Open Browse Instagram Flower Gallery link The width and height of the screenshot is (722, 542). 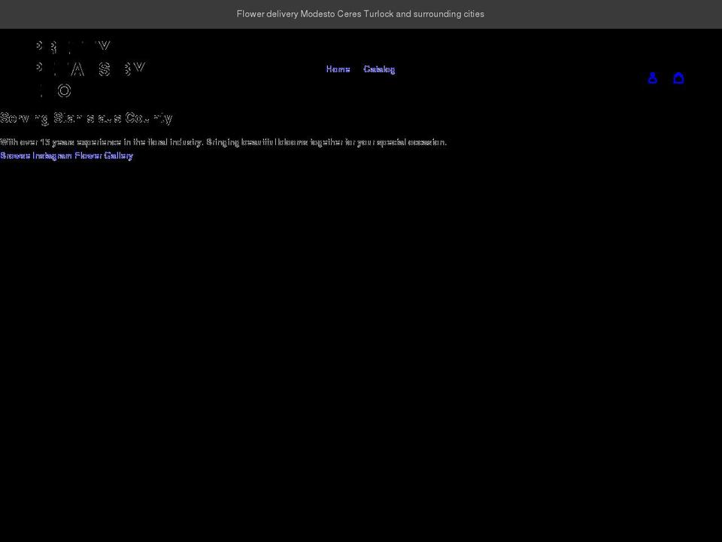[67, 156]
